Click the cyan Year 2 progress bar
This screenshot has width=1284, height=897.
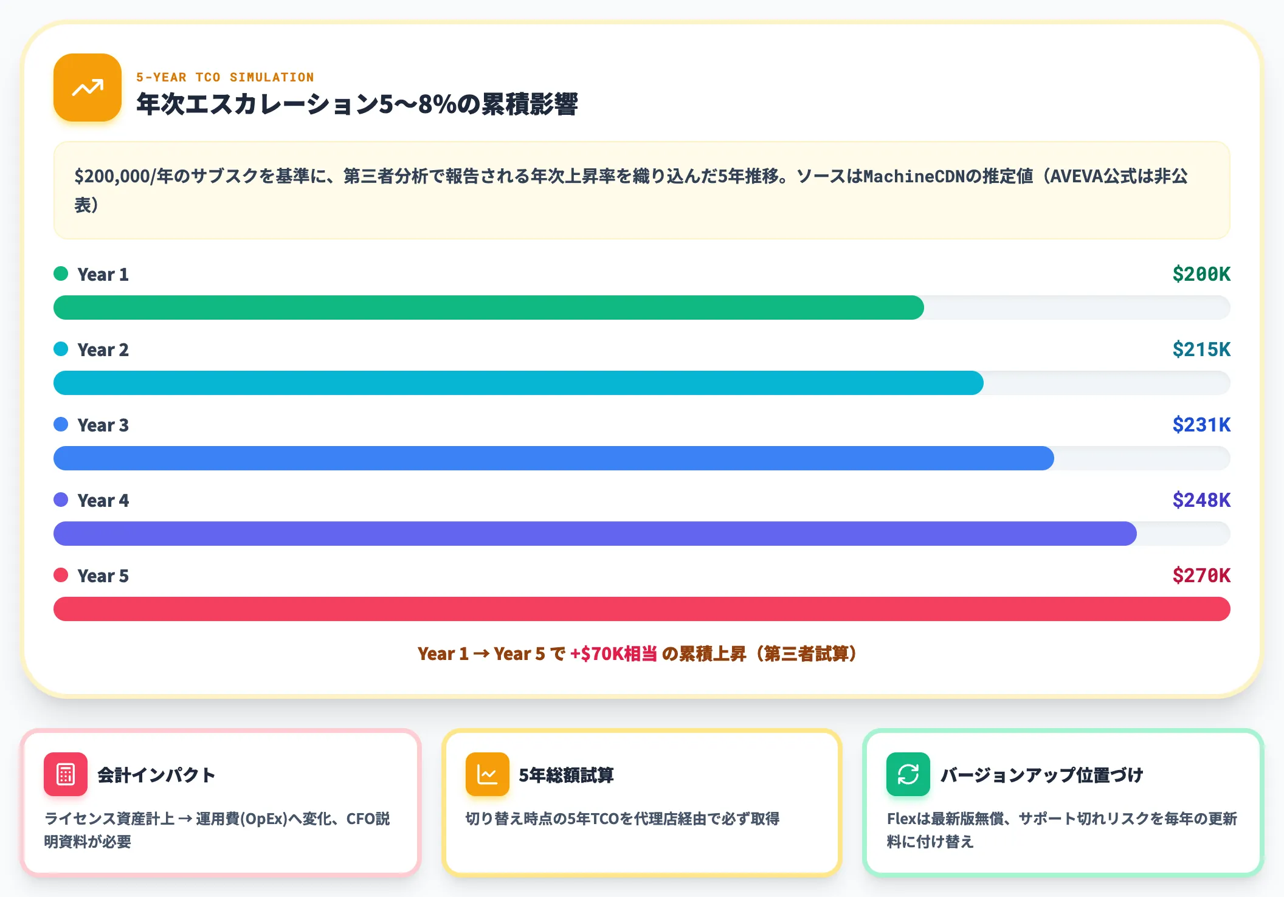coord(519,383)
